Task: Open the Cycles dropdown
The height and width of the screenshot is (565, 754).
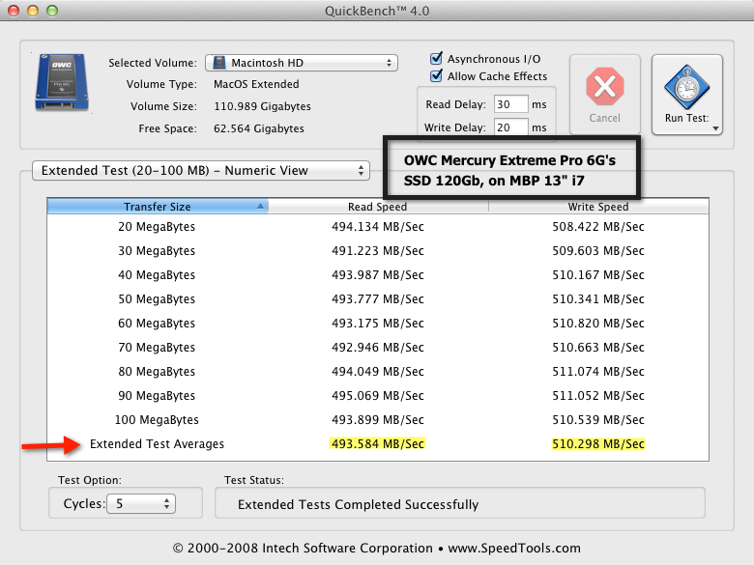Action: point(141,503)
